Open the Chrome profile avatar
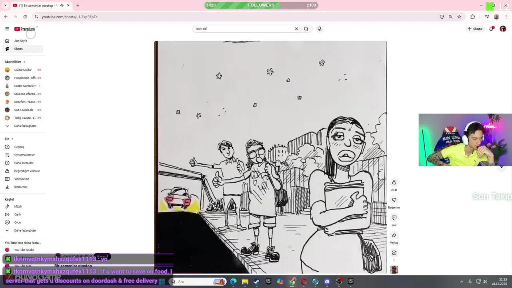Screen dimensions: 512x288 pos(496,17)
